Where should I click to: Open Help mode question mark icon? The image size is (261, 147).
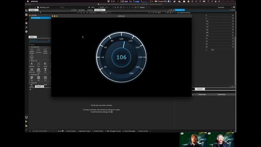coord(26,31)
